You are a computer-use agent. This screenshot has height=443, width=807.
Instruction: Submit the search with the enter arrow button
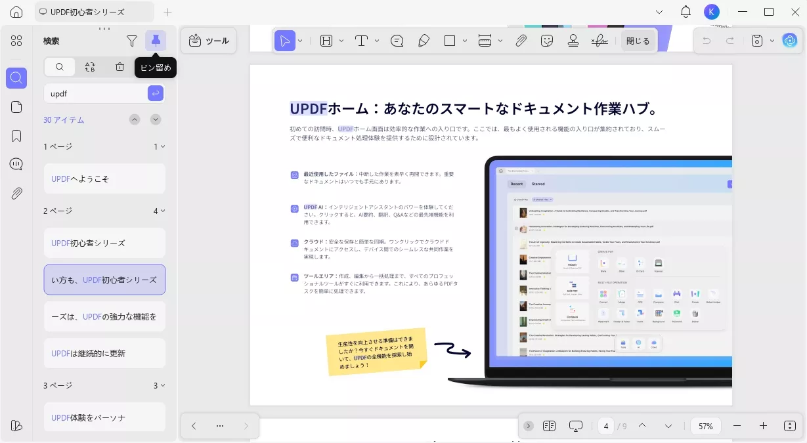pyautogui.click(x=156, y=93)
